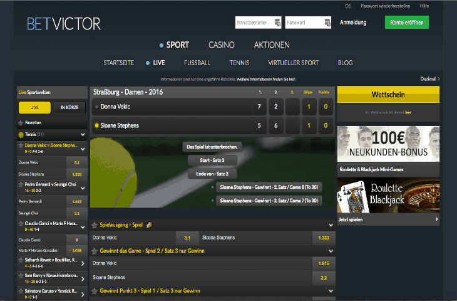Select the LIVE toggle button
This screenshot has width=457, height=301.
[x=34, y=107]
